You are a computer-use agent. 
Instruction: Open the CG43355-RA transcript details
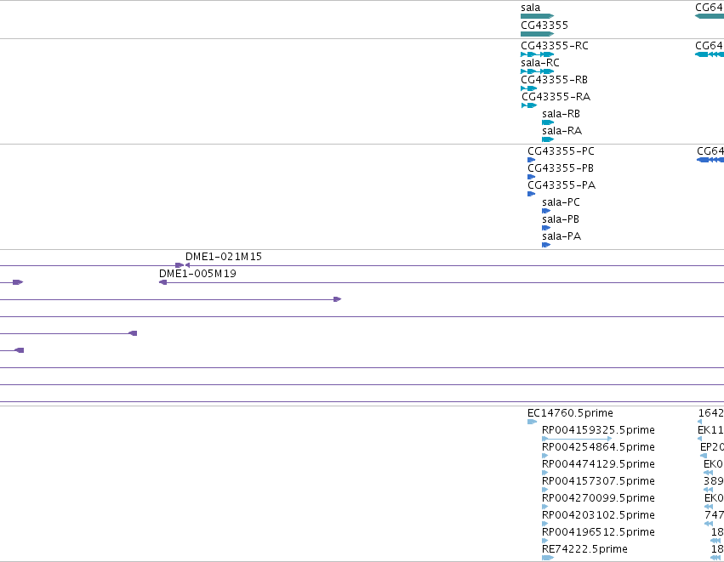pos(556,96)
